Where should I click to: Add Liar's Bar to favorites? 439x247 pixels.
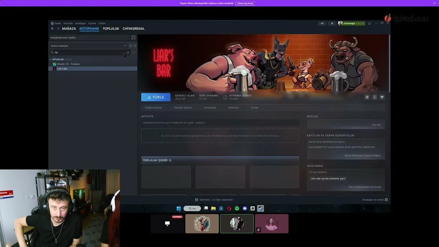point(382,97)
